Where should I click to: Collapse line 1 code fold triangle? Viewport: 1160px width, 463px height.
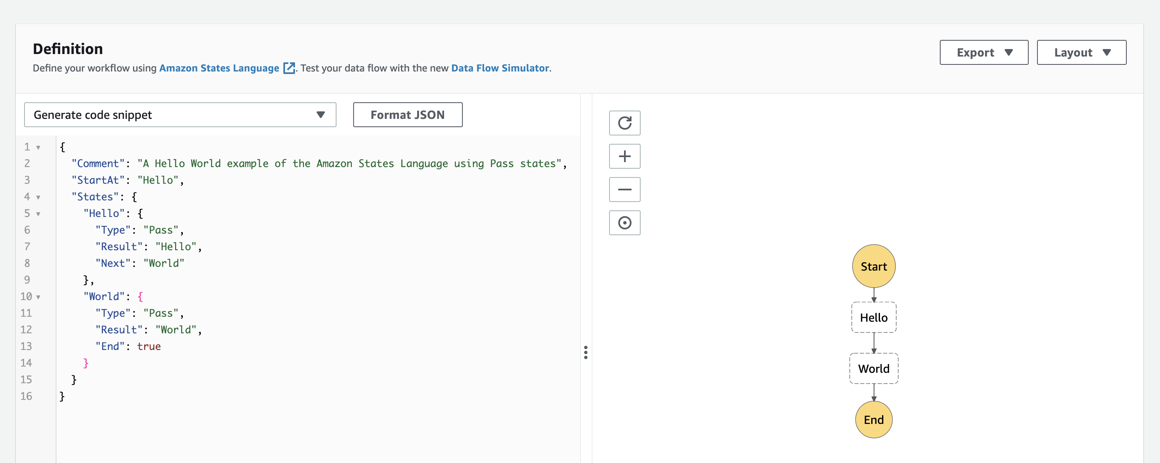tap(38, 147)
